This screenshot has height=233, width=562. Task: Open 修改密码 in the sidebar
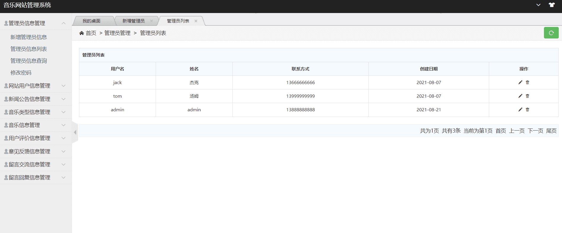point(21,73)
